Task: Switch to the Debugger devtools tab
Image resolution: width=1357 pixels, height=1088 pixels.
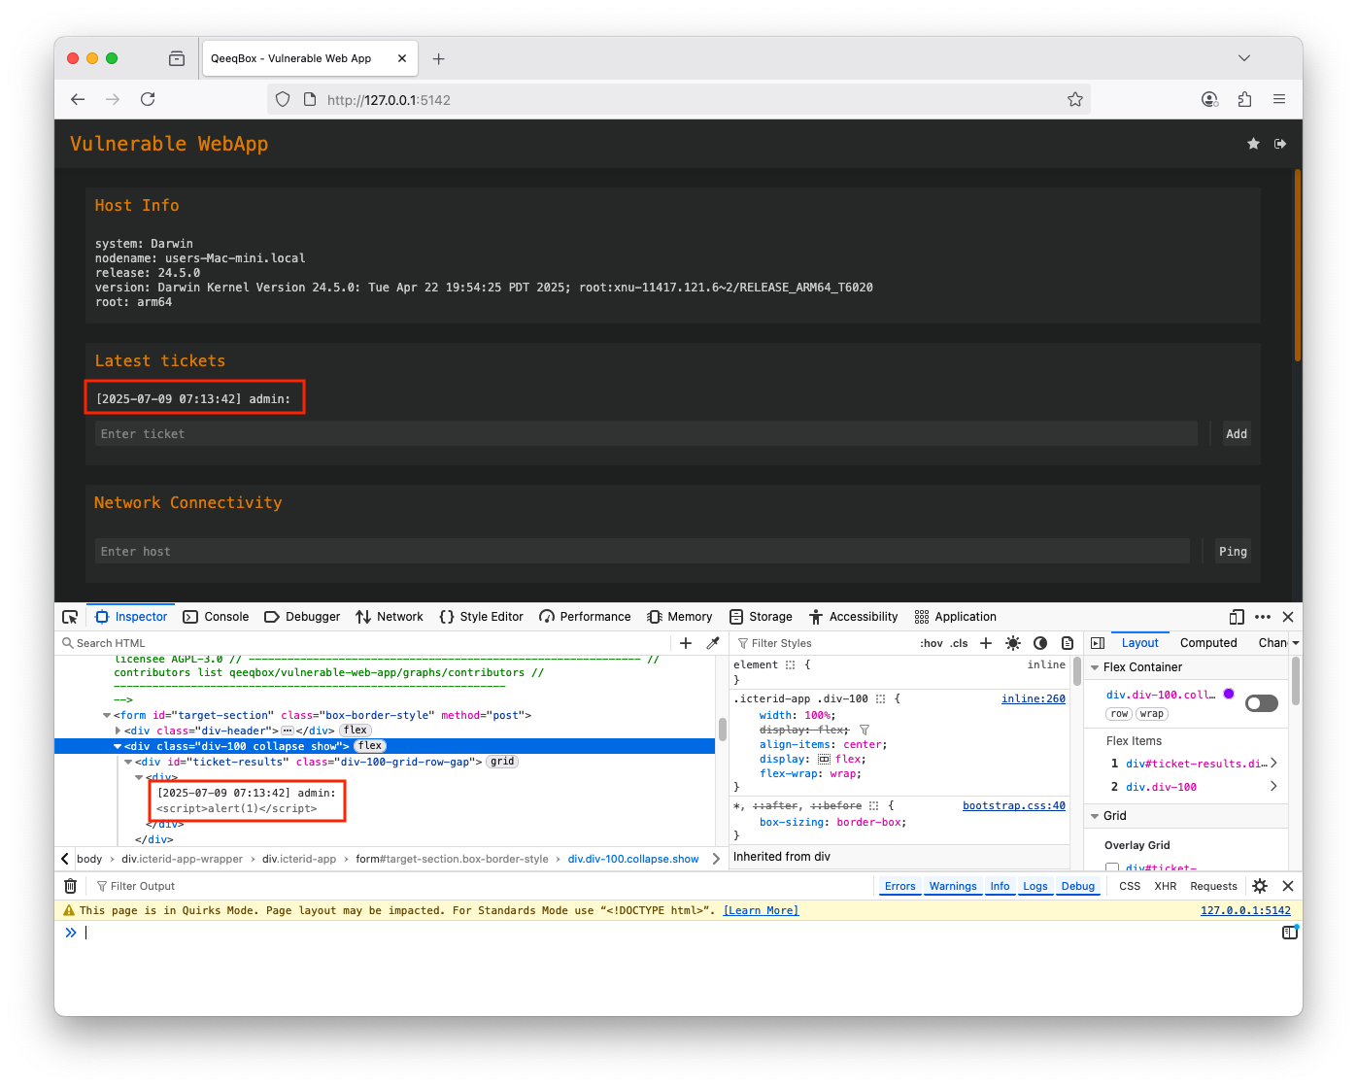Action: coord(302,617)
